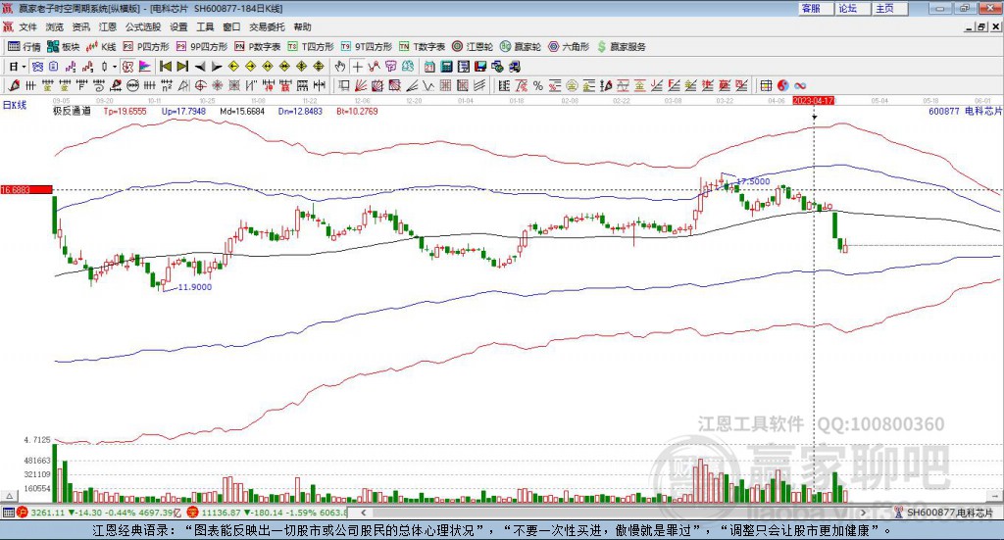The image size is (1004, 540).
Task: Open the T数字表 tool
Action: pyautogui.click(x=422, y=47)
